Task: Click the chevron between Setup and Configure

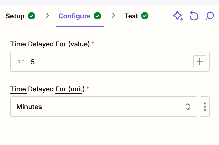Action: [x=47, y=15]
